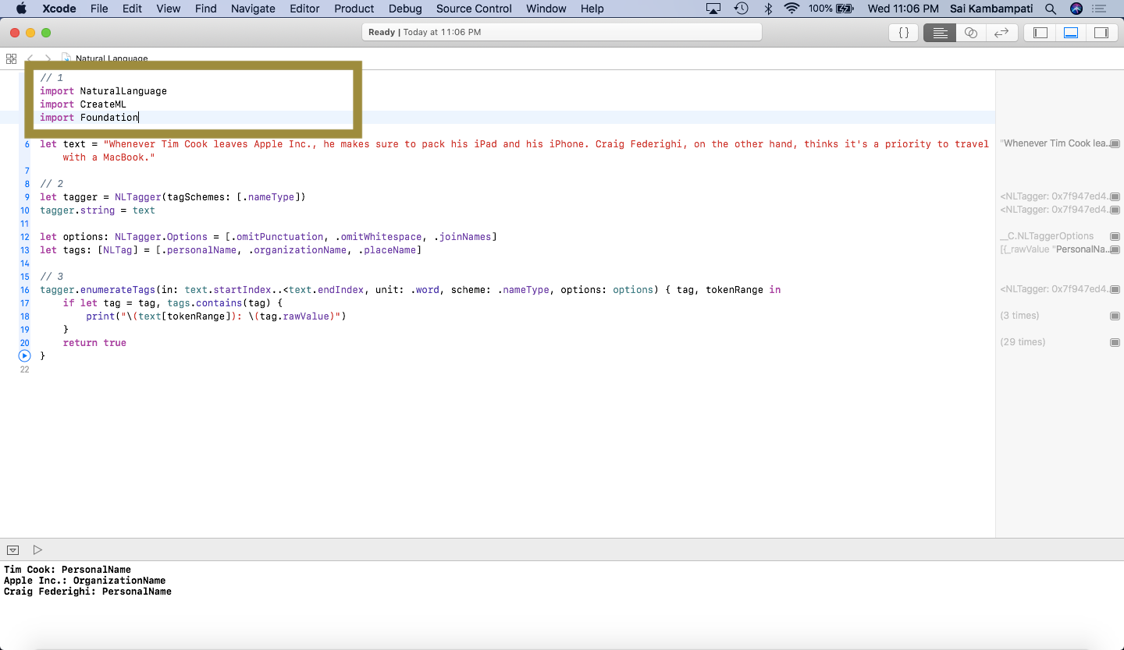Open the Source Control menu
The height and width of the screenshot is (650, 1124).
474,9
